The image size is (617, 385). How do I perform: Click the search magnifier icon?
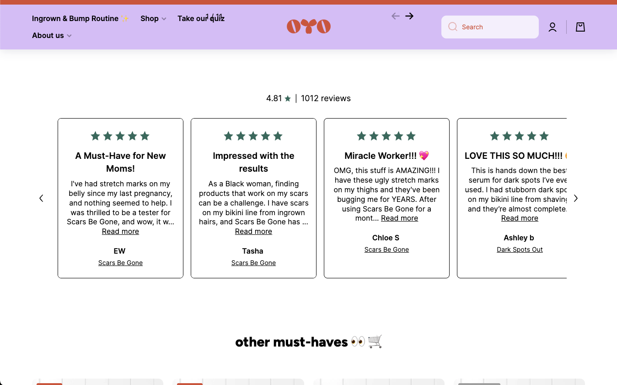(x=453, y=27)
